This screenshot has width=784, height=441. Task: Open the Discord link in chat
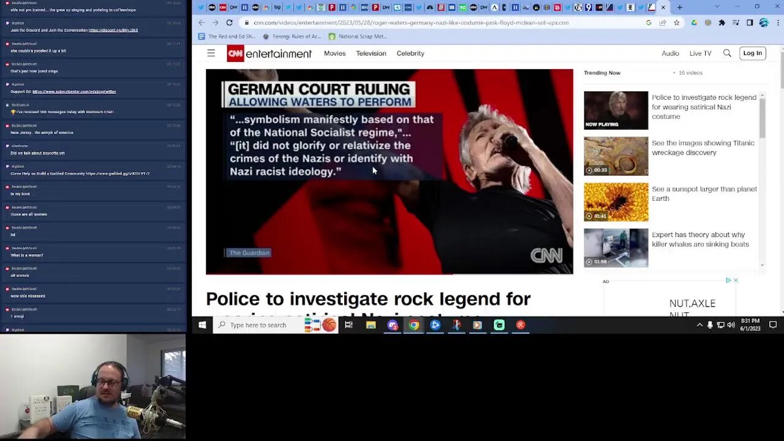(x=113, y=30)
